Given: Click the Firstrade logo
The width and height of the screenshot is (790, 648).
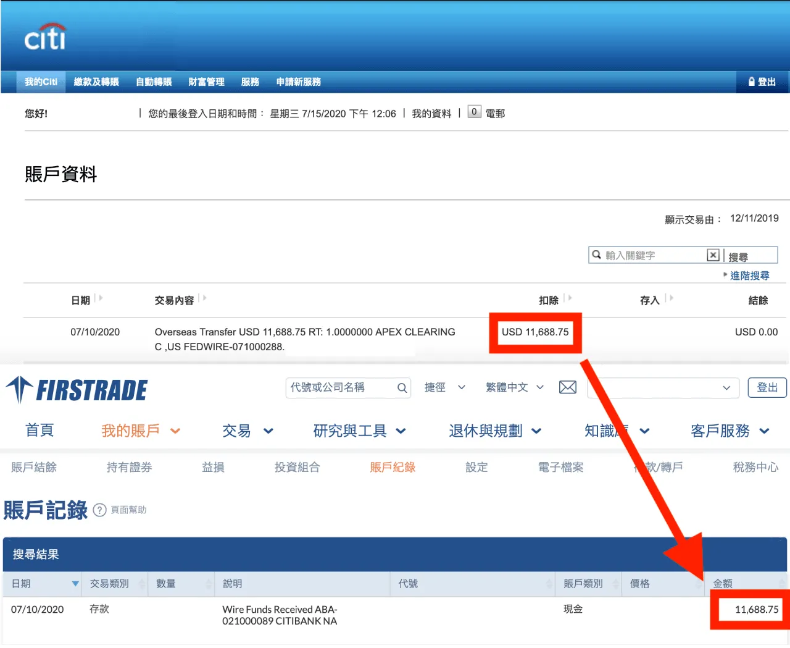Looking at the screenshot, I should (x=77, y=390).
